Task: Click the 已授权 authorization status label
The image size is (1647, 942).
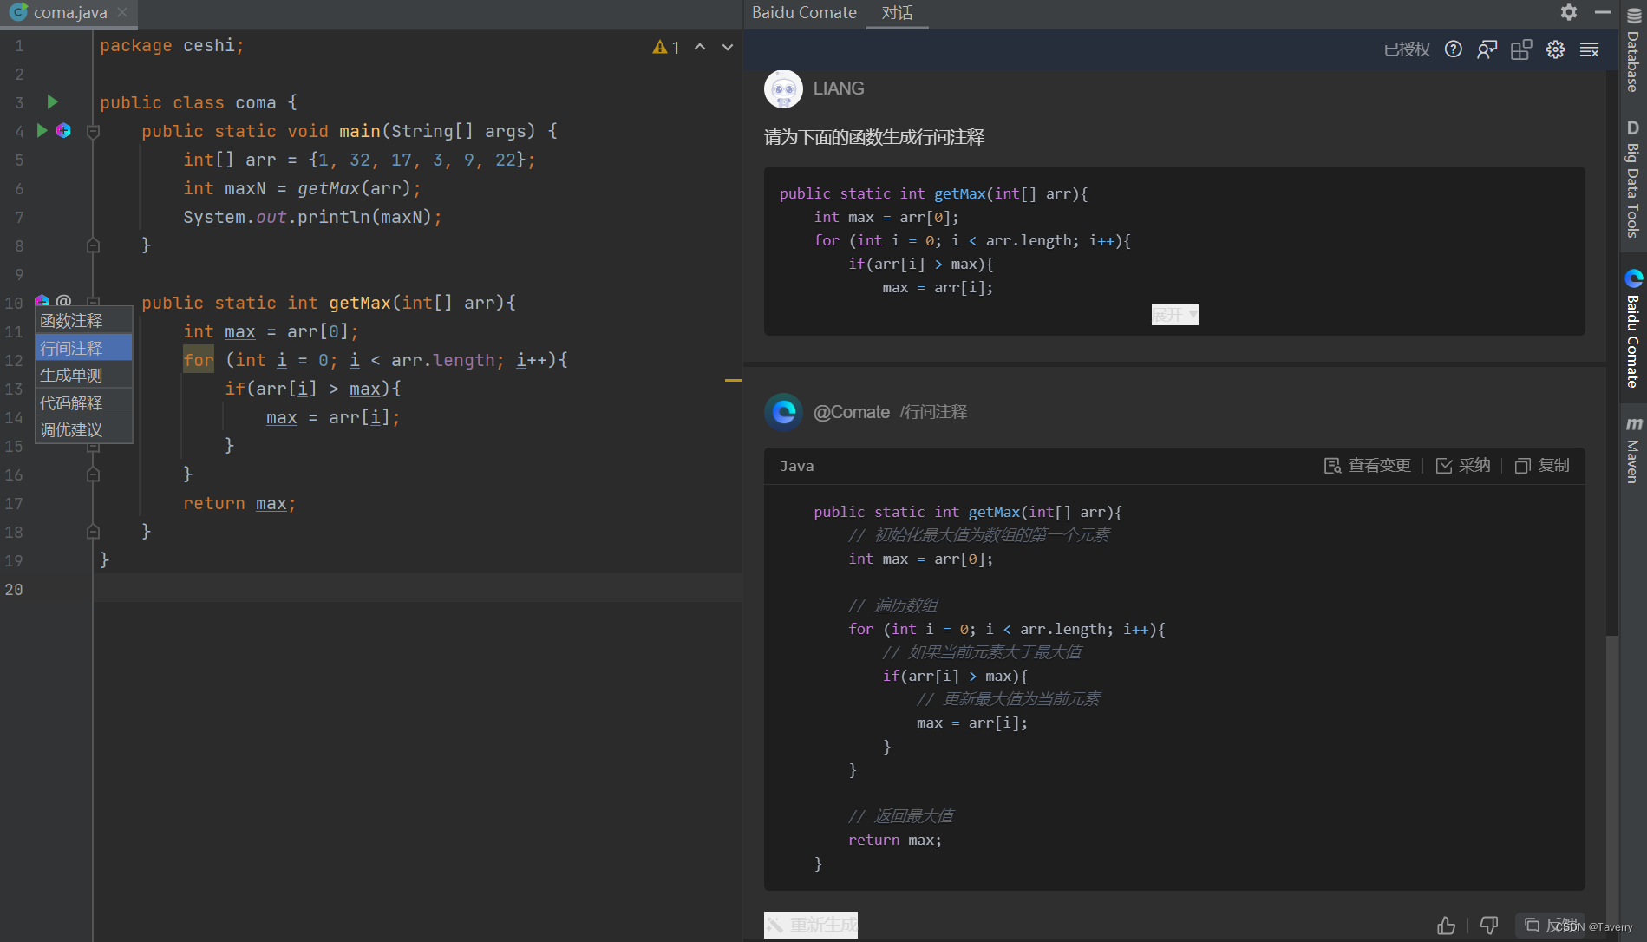Action: (x=1407, y=49)
